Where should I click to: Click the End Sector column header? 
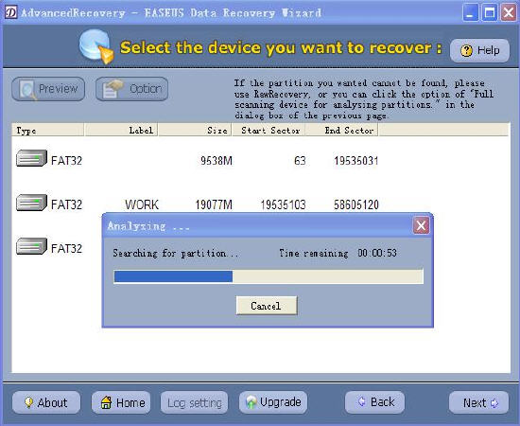tap(341, 130)
